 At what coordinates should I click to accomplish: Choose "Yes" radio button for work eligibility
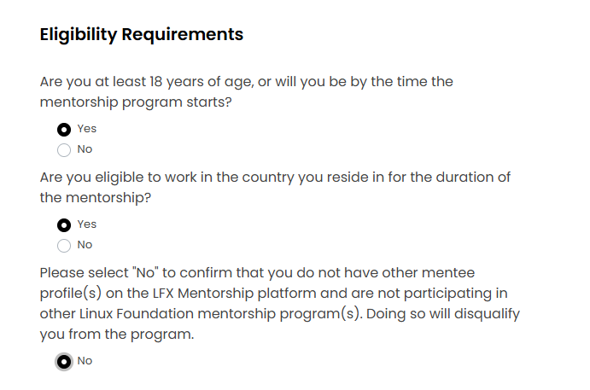click(x=64, y=224)
